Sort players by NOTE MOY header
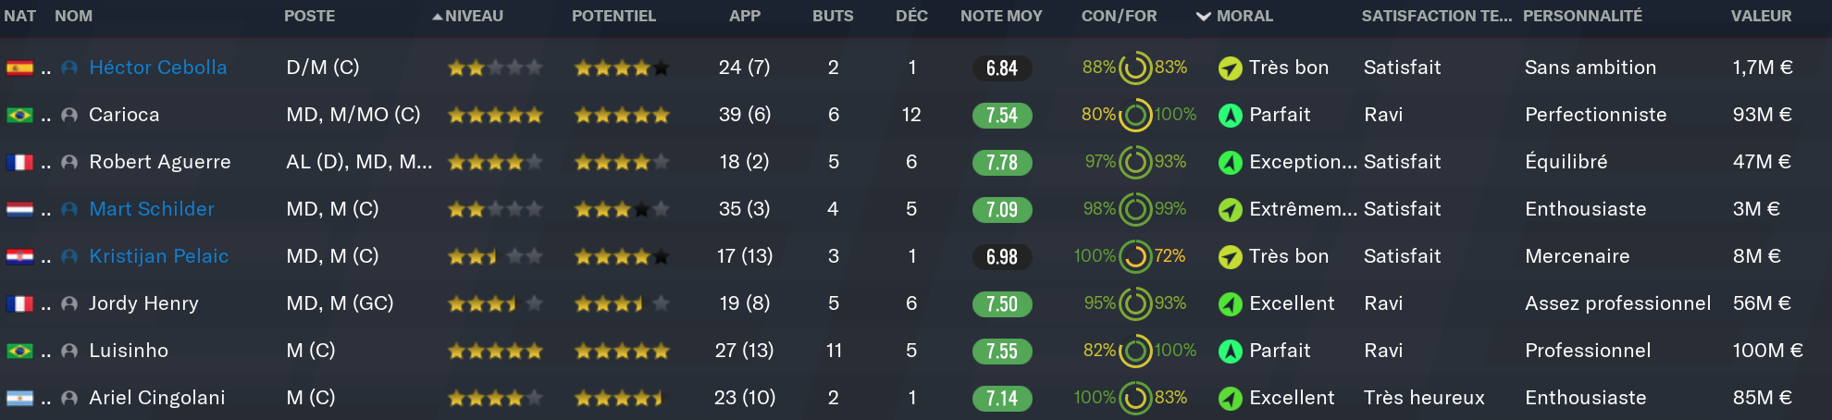Viewport: 1832px width, 420px height. coord(1001,16)
